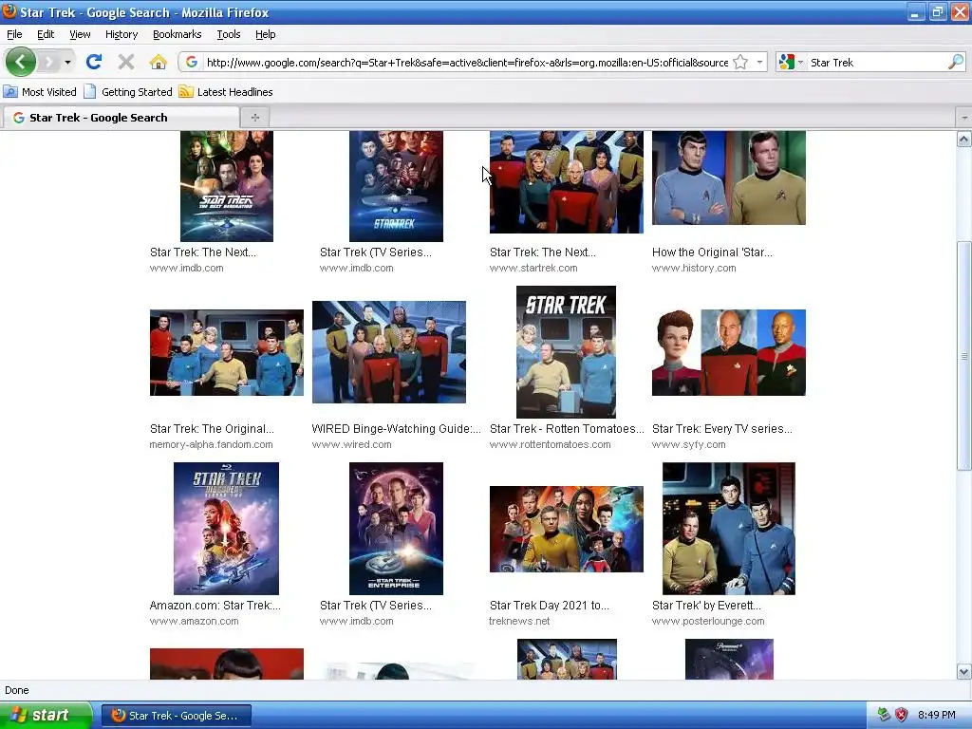Screen dimensions: 972x729
Task: Click the scroll down arrow of the page
Action: click(x=964, y=671)
